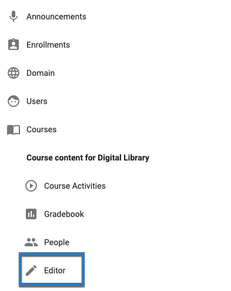Click the Domain globe icon

click(14, 73)
